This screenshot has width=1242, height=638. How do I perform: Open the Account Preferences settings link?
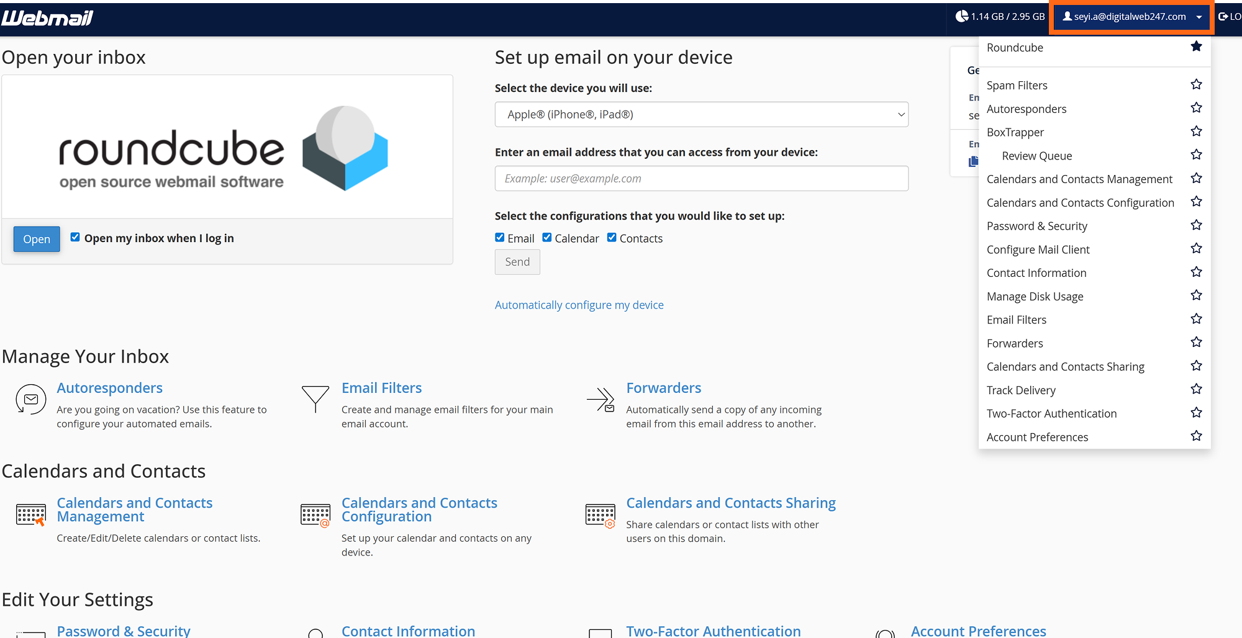click(978, 631)
